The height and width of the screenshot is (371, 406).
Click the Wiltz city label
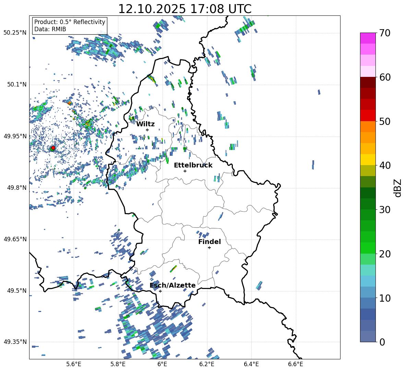(x=145, y=124)
